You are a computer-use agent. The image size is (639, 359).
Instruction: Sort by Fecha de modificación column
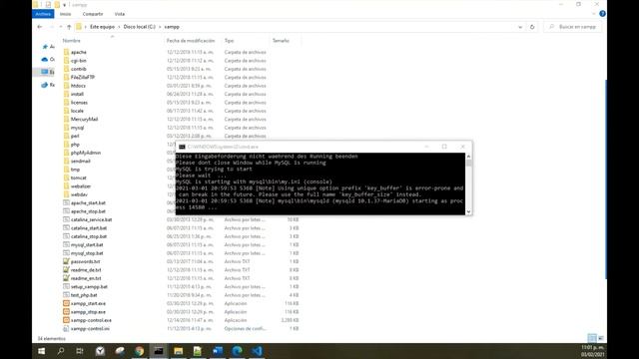191,41
